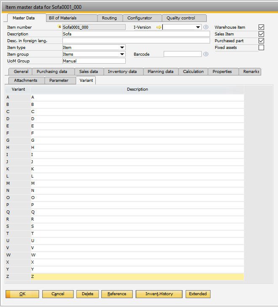
Task: Go to the Attachments tab
Action: pos(26,81)
